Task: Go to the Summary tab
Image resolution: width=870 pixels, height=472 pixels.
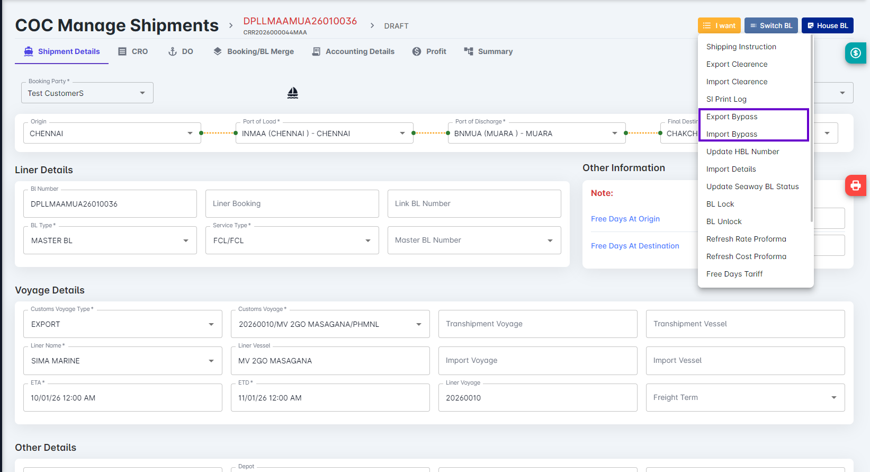Action: point(488,51)
